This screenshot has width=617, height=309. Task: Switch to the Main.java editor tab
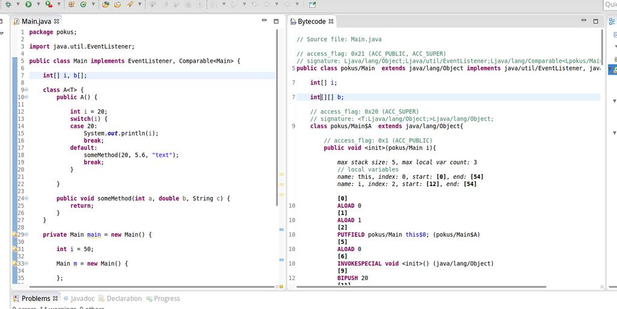[x=36, y=21]
